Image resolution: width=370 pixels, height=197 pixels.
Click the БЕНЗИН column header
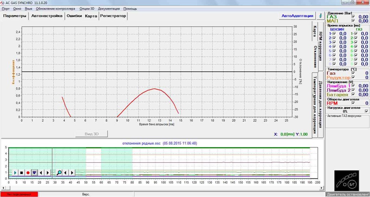337,29
